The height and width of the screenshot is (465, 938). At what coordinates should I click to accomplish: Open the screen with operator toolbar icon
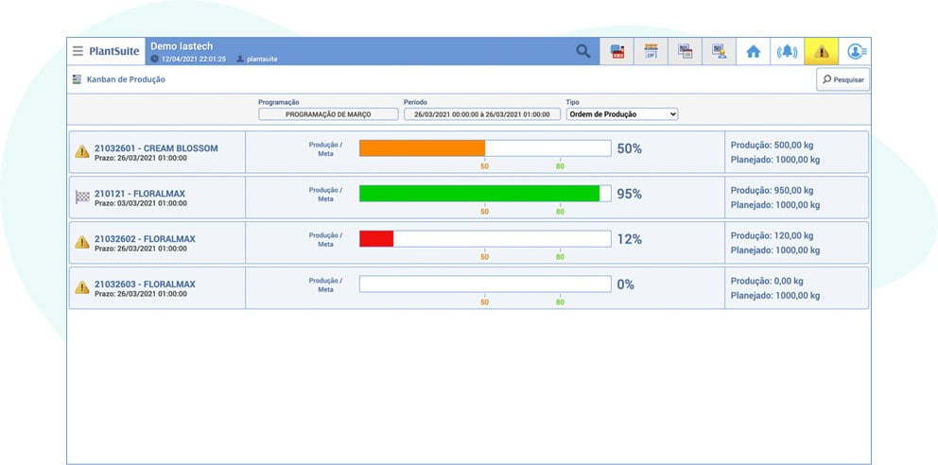tap(719, 51)
